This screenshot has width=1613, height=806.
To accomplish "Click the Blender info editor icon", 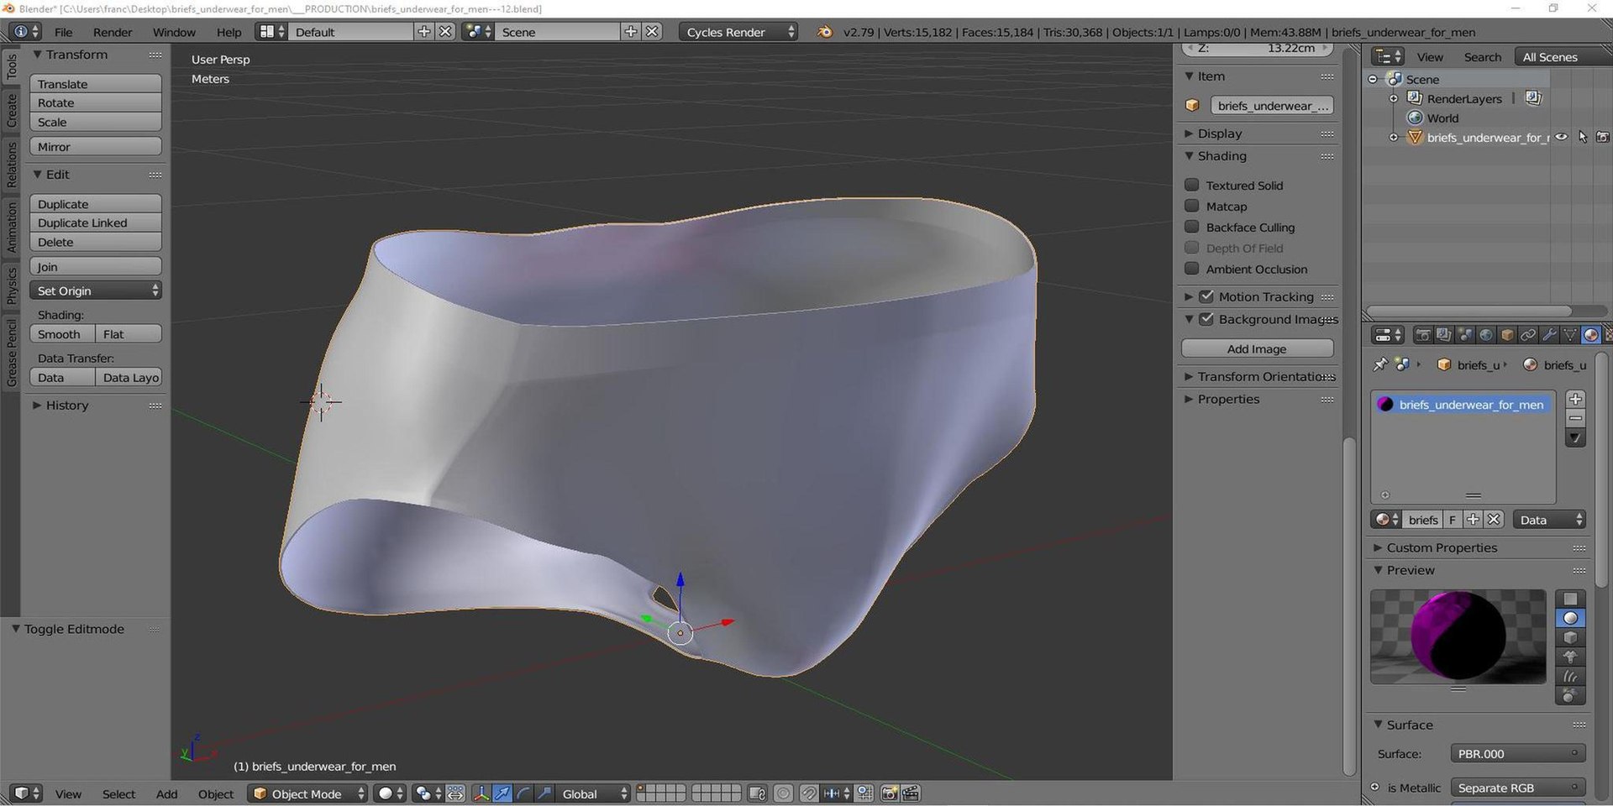I will pyautogui.click(x=25, y=32).
